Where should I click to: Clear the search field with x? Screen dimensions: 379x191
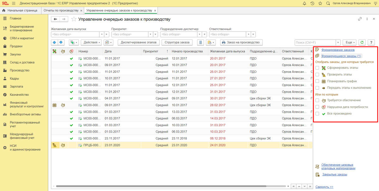click(338, 42)
